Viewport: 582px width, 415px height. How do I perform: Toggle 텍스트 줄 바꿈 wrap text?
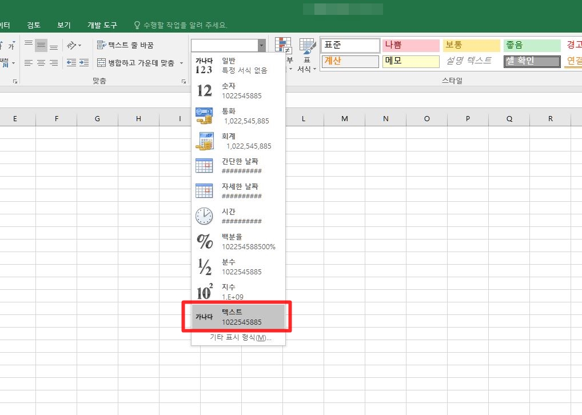(125, 45)
